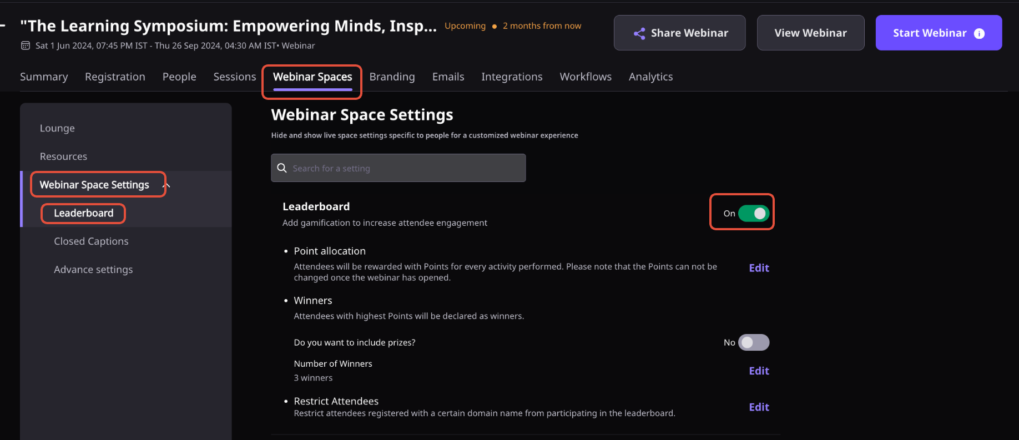Image resolution: width=1019 pixels, height=440 pixels.
Task: Click the info icon on Start Webinar
Action: click(x=980, y=33)
